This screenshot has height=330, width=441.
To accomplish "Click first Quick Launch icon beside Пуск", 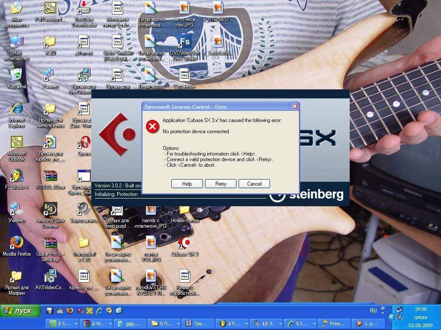I will pos(50,310).
